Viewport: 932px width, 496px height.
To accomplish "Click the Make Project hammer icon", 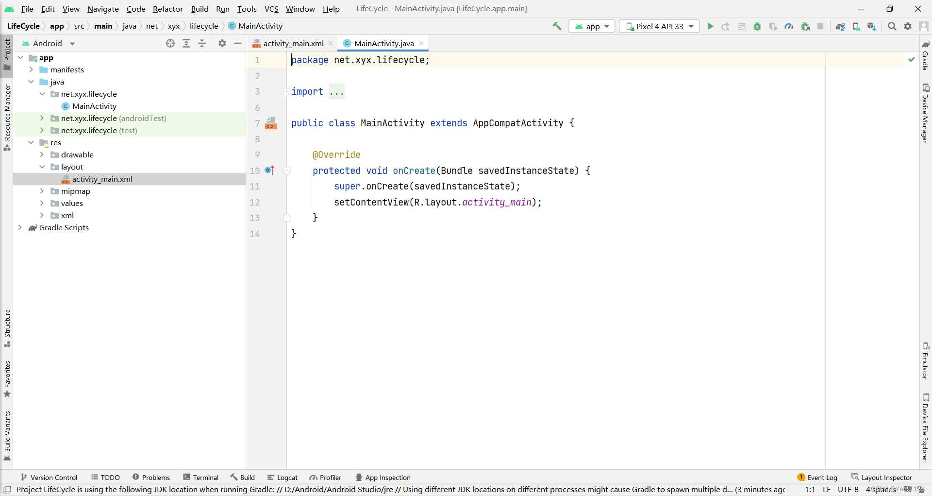I will coord(557,26).
